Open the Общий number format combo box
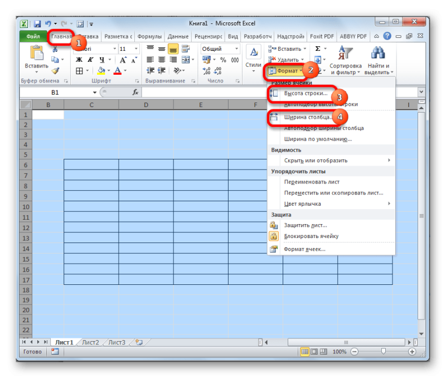This screenshot has height=378, width=446. (220, 49)
